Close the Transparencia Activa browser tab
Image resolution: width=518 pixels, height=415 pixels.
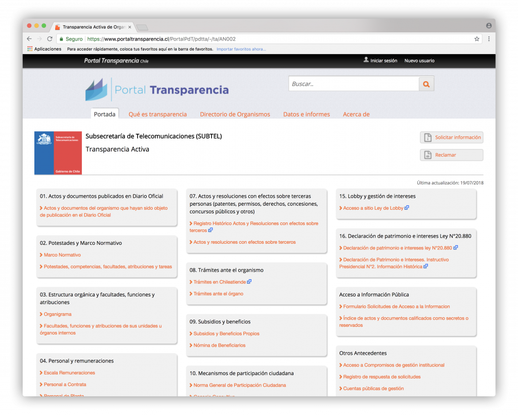pyautogui.click(x=130, y=27)
